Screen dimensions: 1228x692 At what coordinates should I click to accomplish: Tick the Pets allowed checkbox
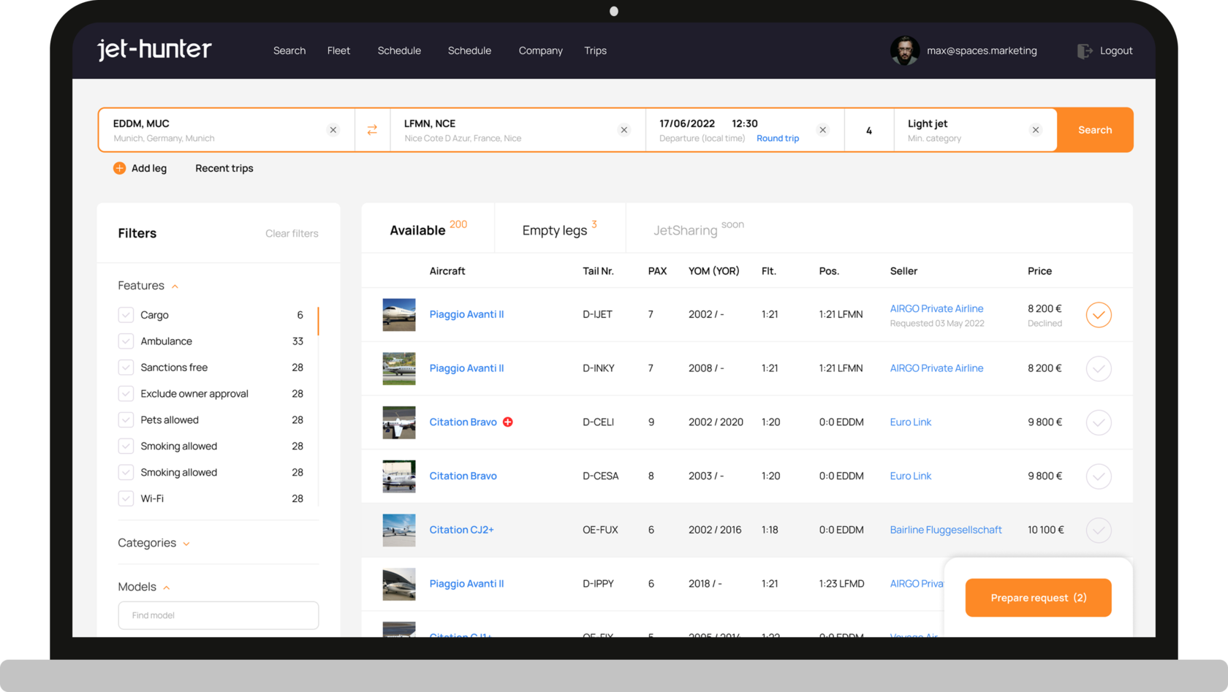click(x=126, y=420)
